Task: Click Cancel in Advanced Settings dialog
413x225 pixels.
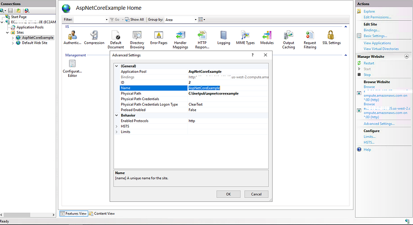Action: [x=256, y=194]
